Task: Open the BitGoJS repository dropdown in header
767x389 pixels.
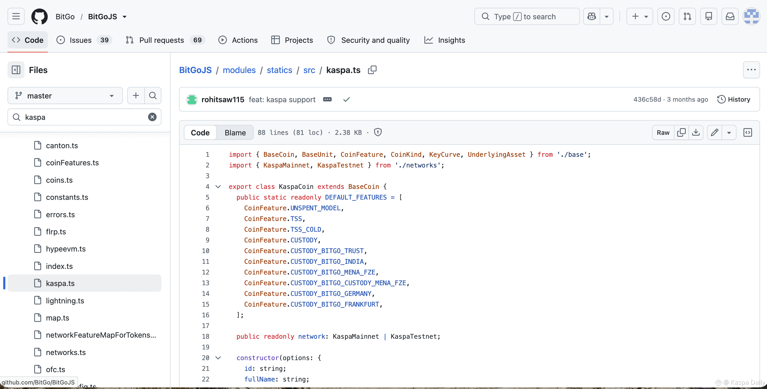Action: click(x=125, y=17)
